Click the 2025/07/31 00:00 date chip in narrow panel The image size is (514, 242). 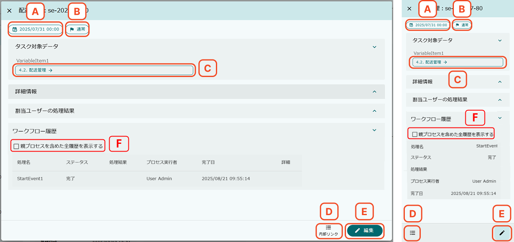(428, 25)
